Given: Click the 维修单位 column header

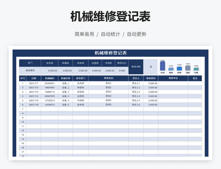Looking at the screenshot, I should click(173, 78).
